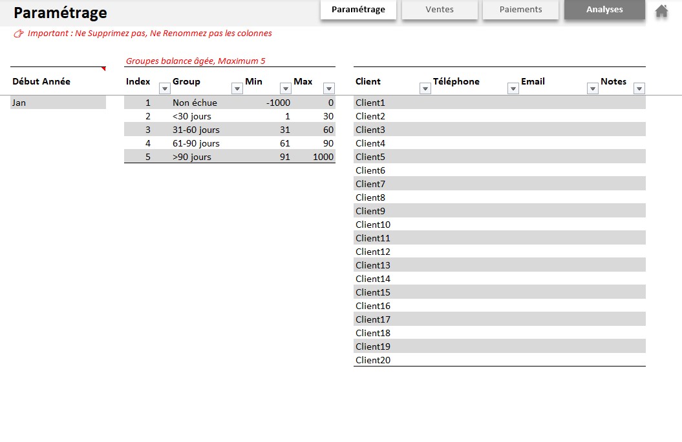The width and height of the screenshot is (682, 442).
Task: Open the Client column filter dropdown
Action: tap(425, 88)
